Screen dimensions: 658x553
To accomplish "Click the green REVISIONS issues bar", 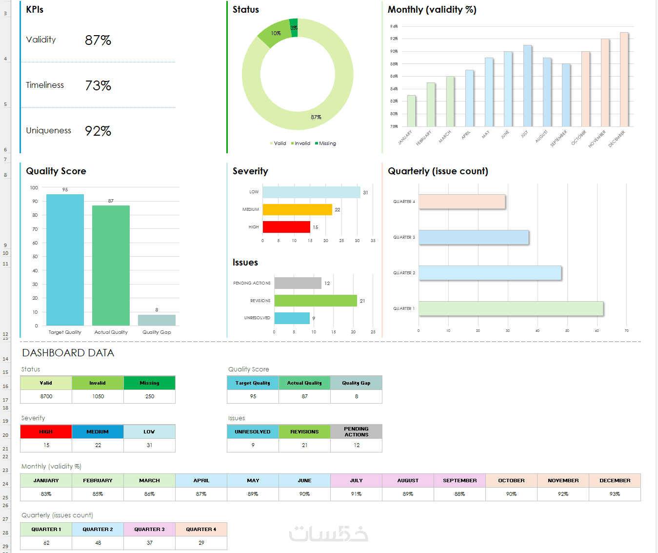I will coord(316,301).
